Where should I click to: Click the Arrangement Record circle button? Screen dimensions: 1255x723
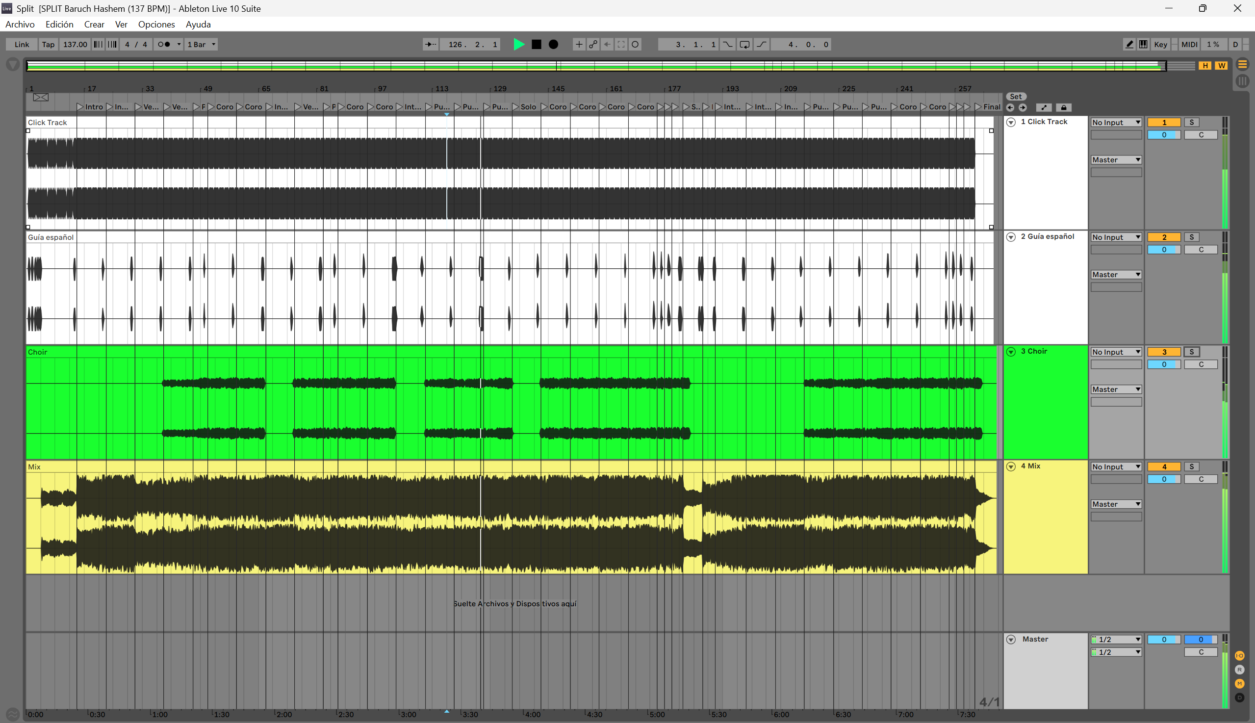coord(553,44)
